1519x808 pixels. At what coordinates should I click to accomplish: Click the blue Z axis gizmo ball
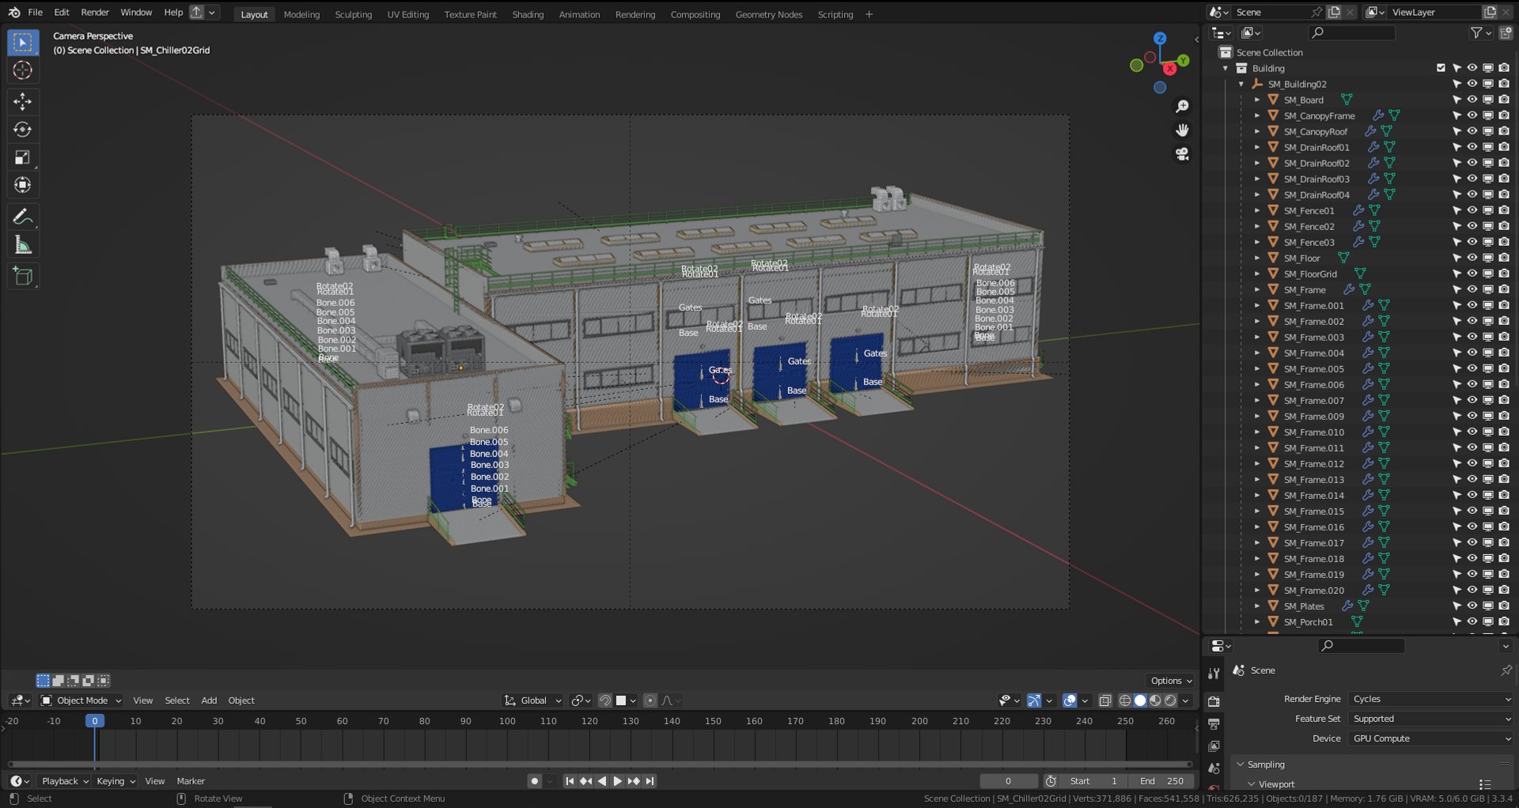(x=1160, y=38)
